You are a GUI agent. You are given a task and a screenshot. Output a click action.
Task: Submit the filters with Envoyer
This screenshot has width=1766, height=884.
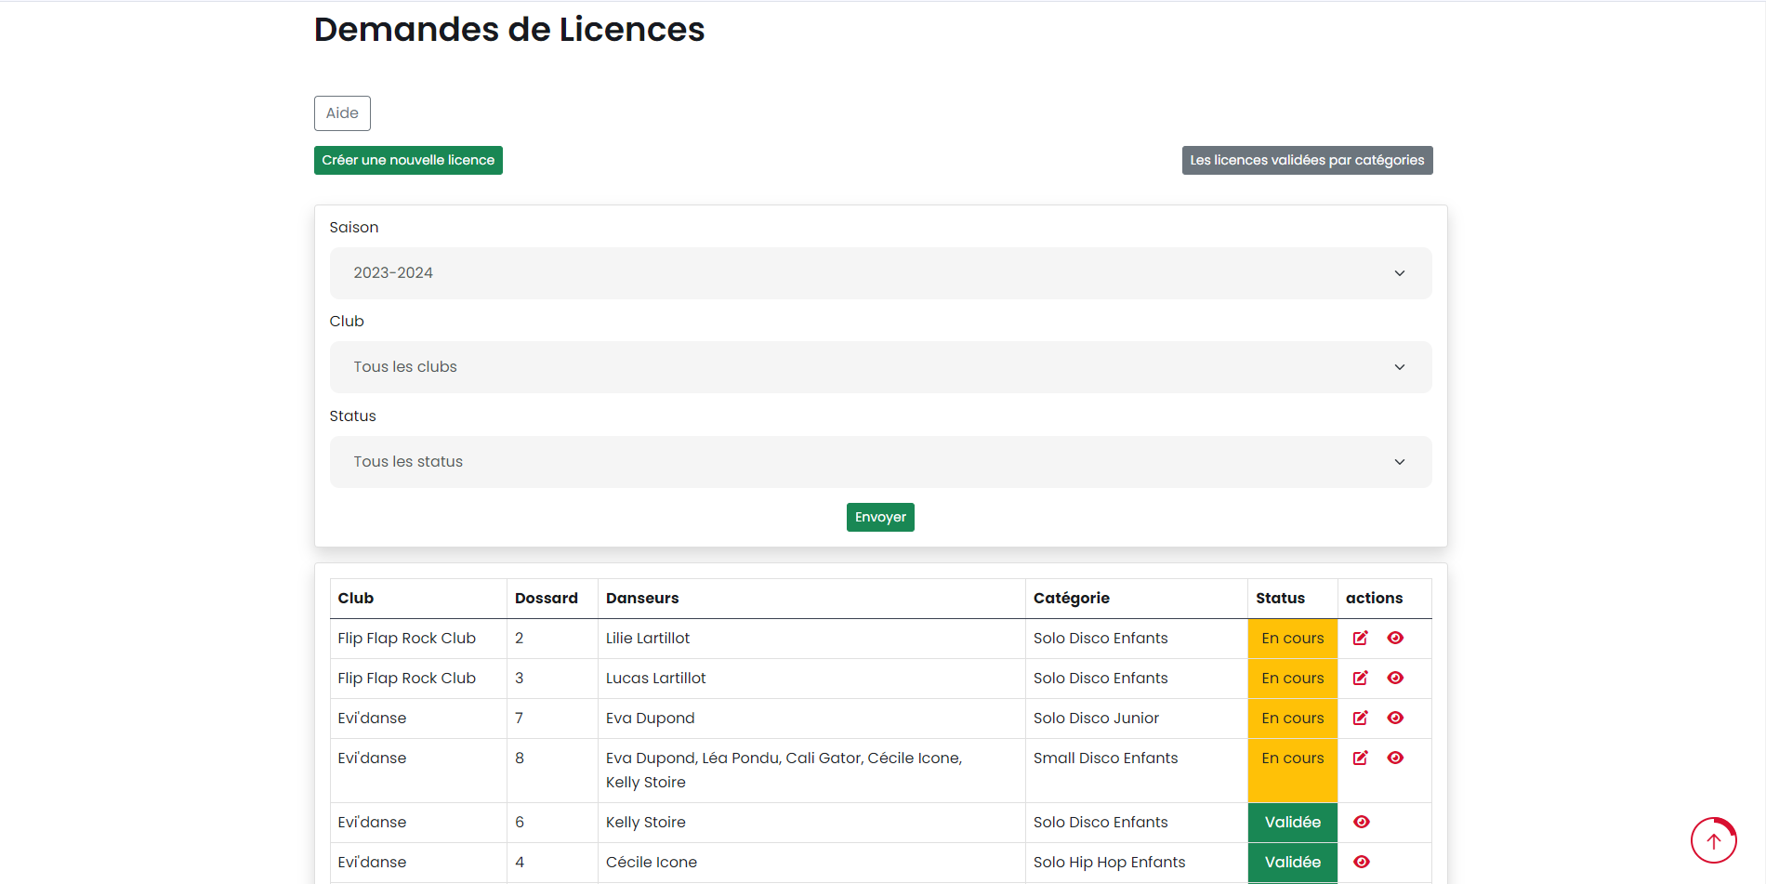point(880,517)
